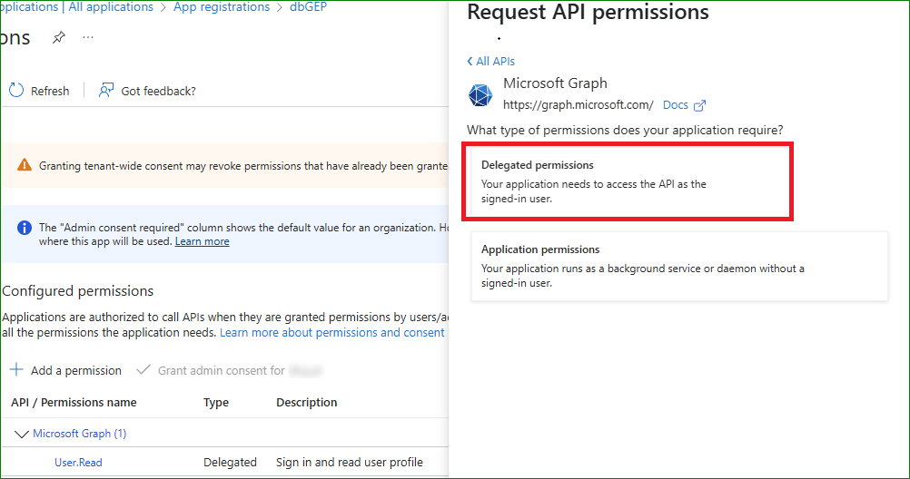Open the User.Read permission
This screenshot has width=910, height=479.
pyautogui.click(x=78, y=463)
